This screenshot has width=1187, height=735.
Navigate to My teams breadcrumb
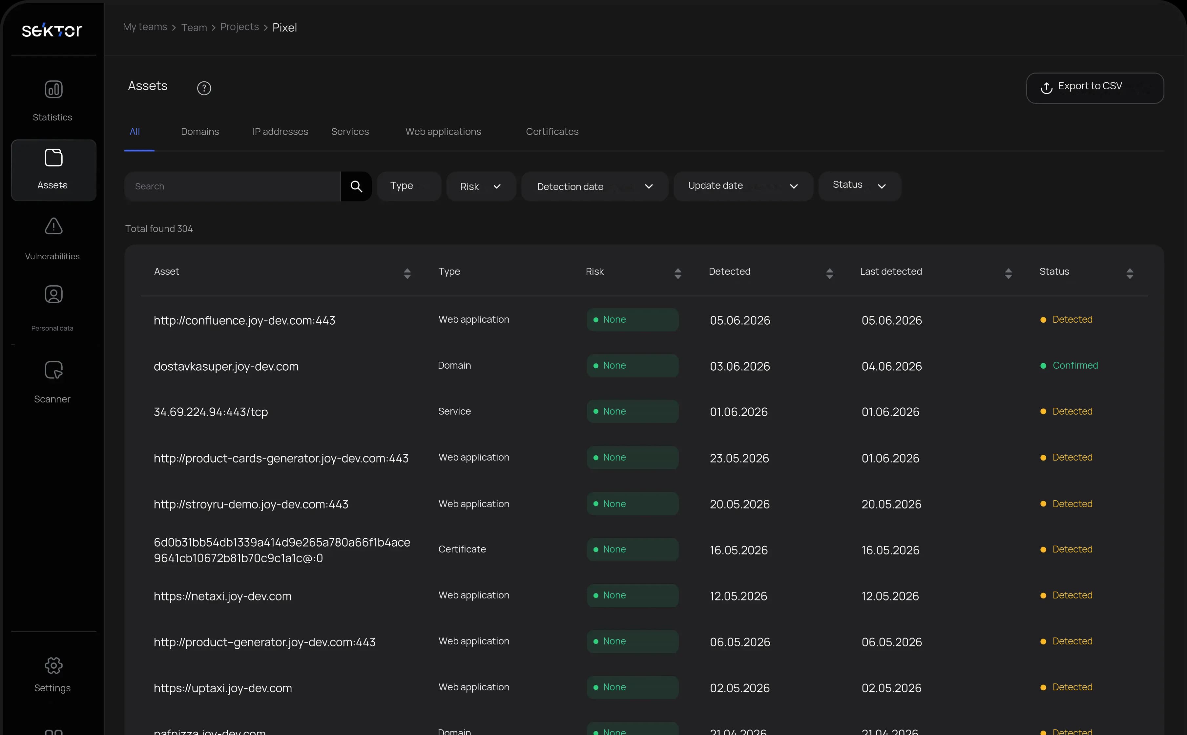coord(145,27)
